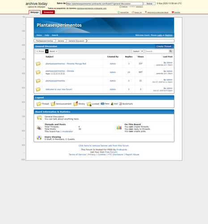The width and height of the screenshot is (208, 224).
Task: Click the Subject column header
Action: coord(50,57)
